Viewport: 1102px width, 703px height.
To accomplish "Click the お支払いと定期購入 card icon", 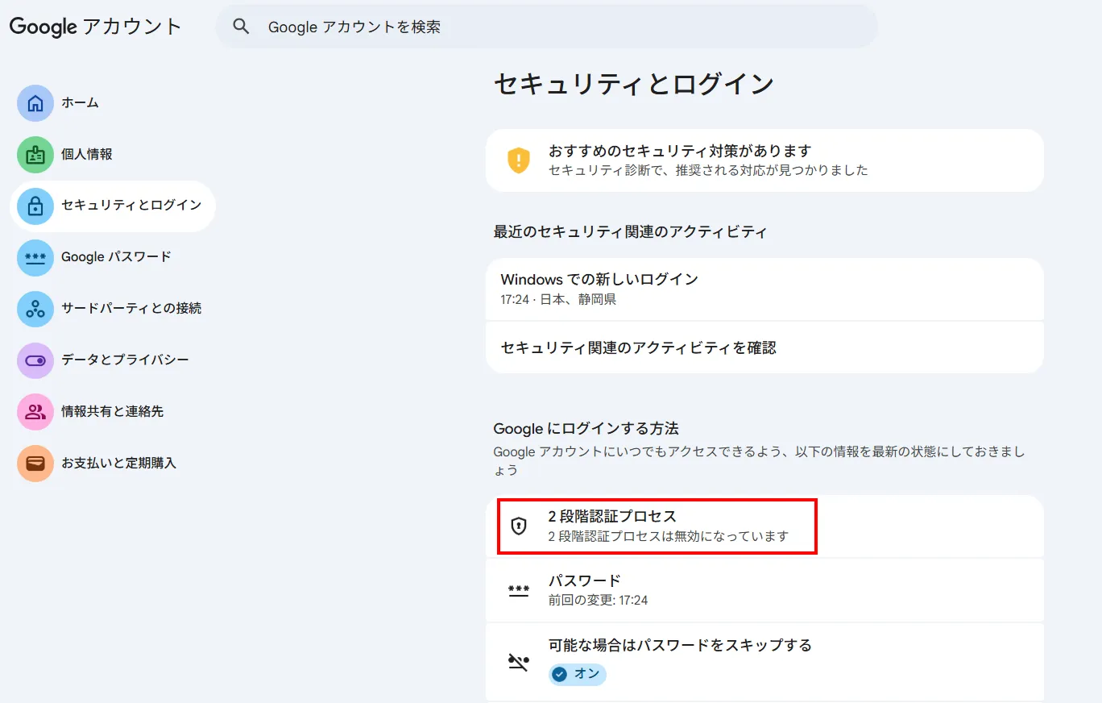I will click(35, 464).
